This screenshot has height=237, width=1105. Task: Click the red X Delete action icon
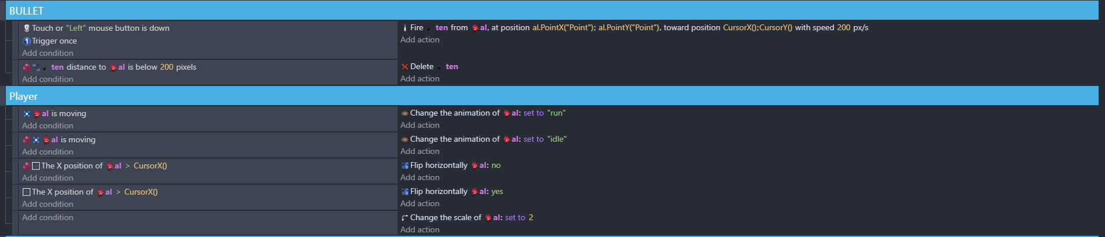(404, 67)
